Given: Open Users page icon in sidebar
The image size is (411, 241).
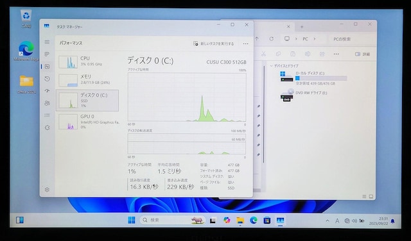Looking at the screenshot, I should (47, 103).
